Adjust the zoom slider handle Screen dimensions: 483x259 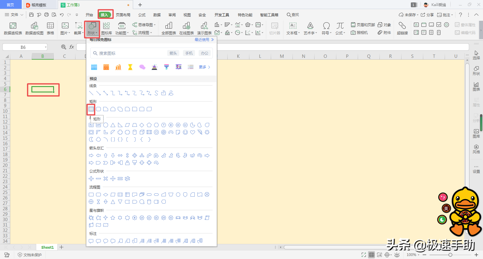[x=450, y=255]
